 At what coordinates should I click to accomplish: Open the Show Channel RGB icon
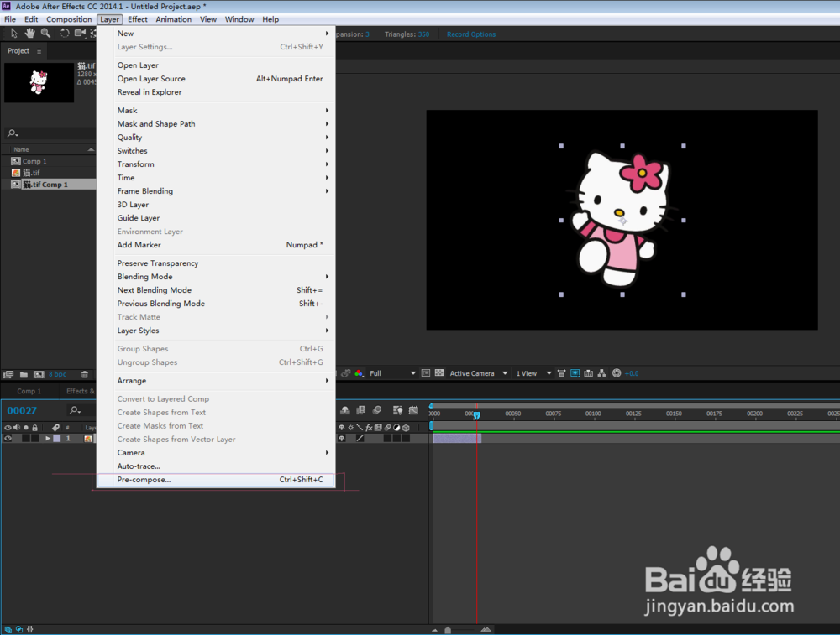pyautogui.click(x=359, y=373)
